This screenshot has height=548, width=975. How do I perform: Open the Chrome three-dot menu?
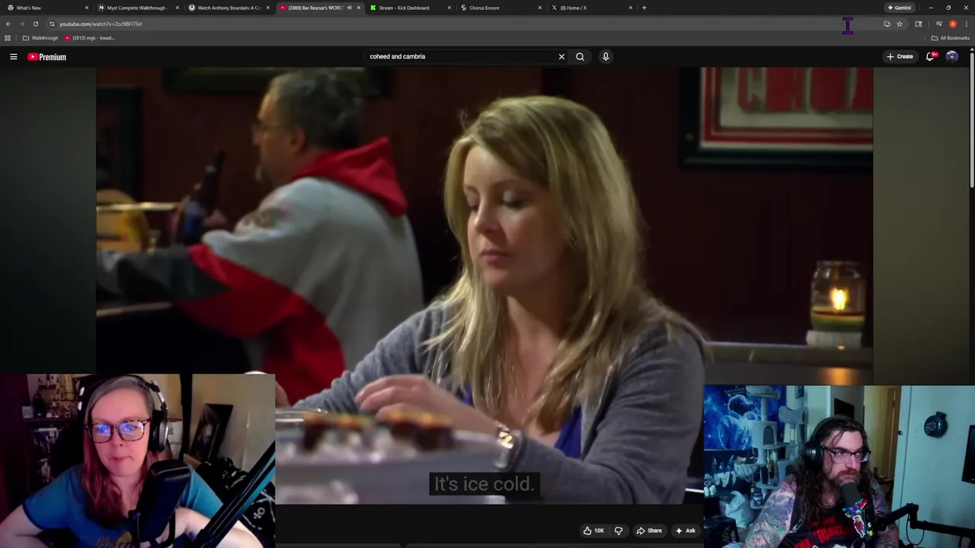click(966, 24)
